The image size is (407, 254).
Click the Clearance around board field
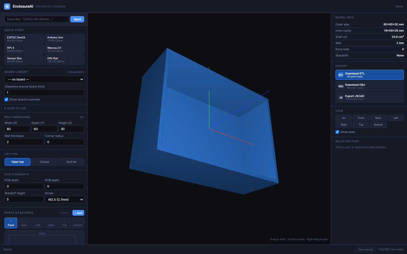coord(44,93)
